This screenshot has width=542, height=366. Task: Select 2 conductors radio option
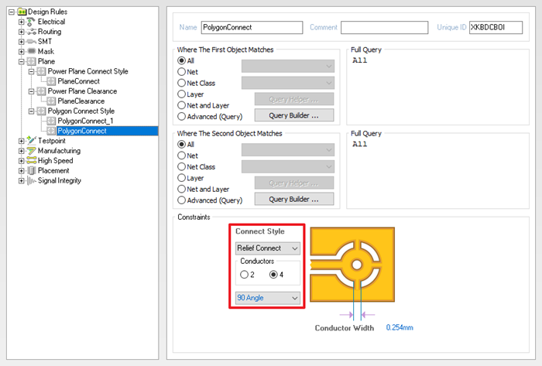pos(245,275)
